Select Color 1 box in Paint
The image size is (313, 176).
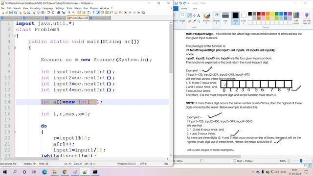point(235,18)
